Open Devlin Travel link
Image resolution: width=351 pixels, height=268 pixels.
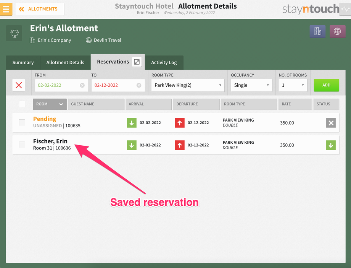point(108,40)
